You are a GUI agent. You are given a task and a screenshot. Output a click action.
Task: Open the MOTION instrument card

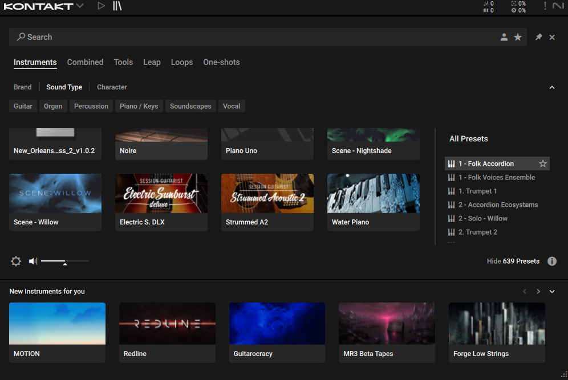(57, 333)
